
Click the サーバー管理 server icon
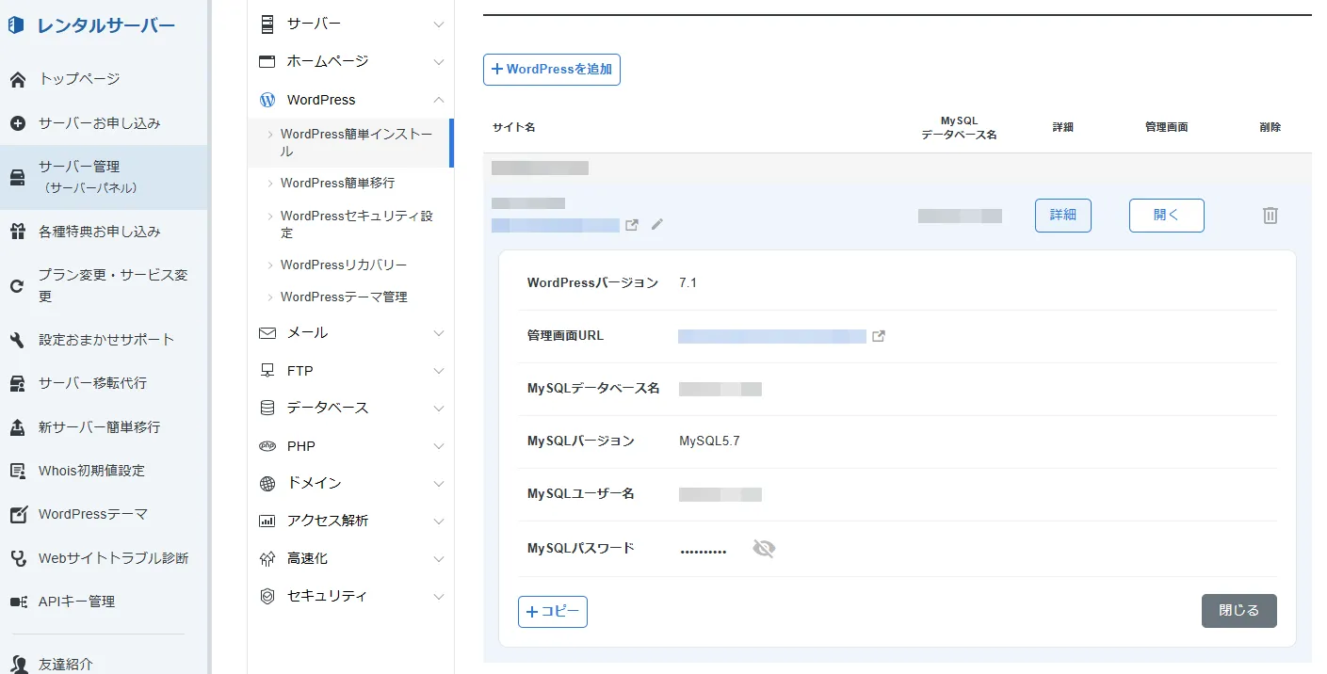tap(17, 177)
